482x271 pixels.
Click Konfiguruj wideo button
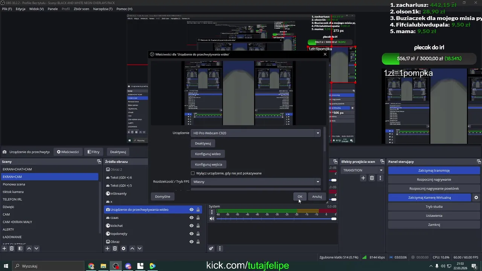pos(208,154)
